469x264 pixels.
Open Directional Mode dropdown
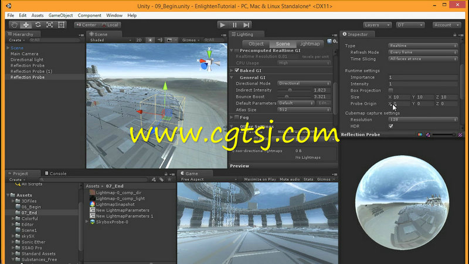pos(304,83)
